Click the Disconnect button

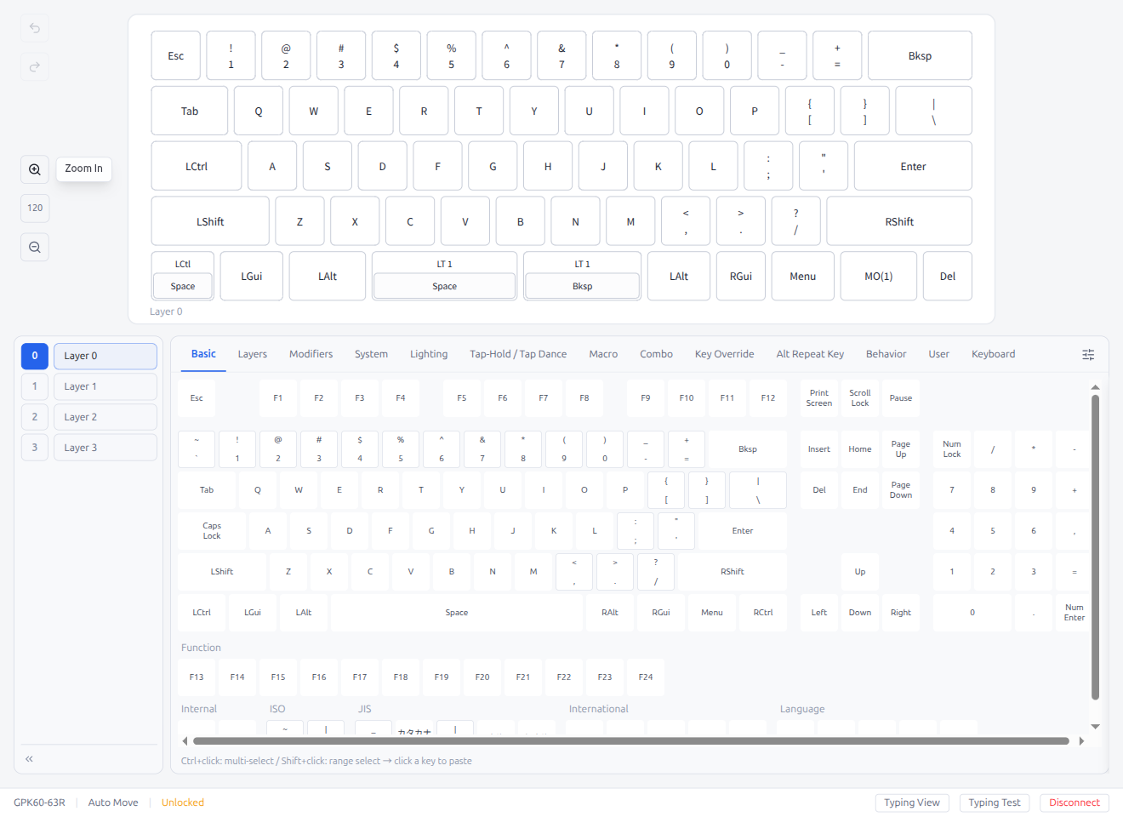pyautogui.click(x=1074, y=803)
